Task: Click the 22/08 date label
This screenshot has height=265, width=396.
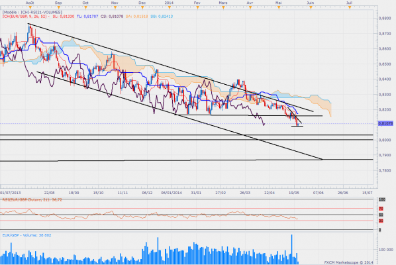Action: 49,193
